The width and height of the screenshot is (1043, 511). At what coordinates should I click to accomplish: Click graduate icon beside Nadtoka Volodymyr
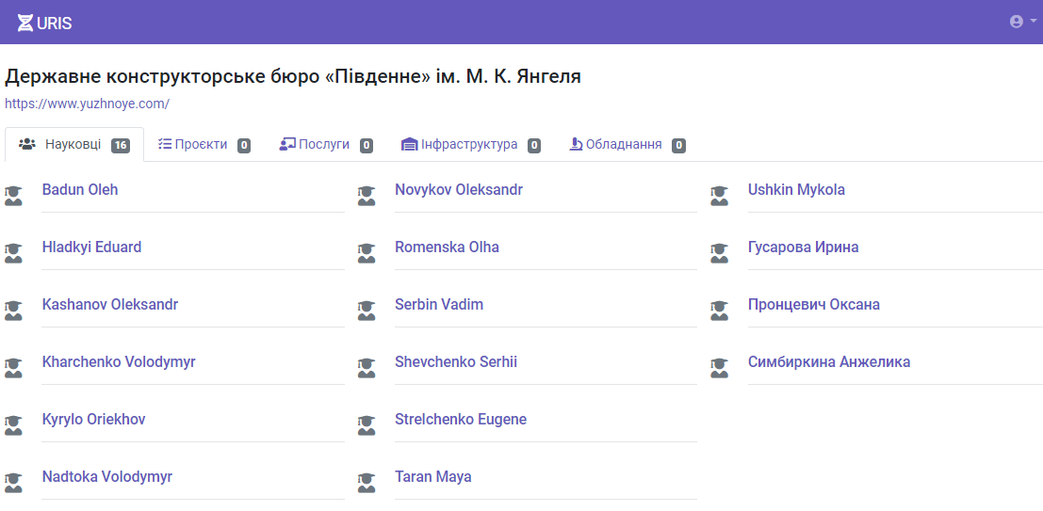click(x=13, y=483)
